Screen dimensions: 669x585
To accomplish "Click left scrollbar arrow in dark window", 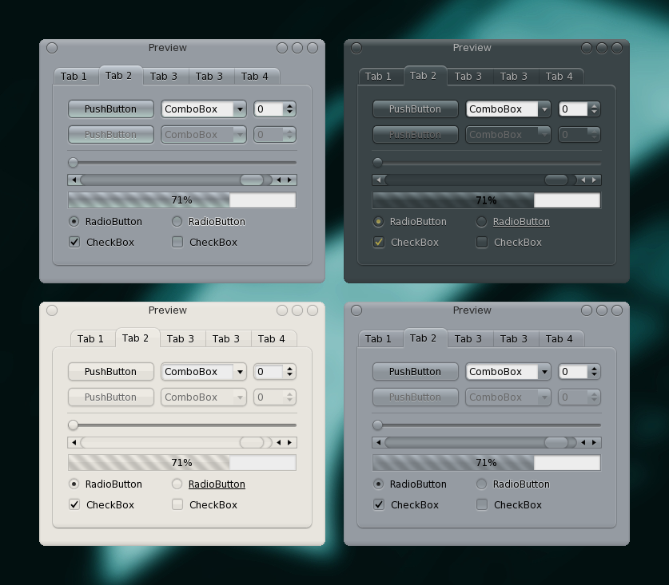I will 378,180.
